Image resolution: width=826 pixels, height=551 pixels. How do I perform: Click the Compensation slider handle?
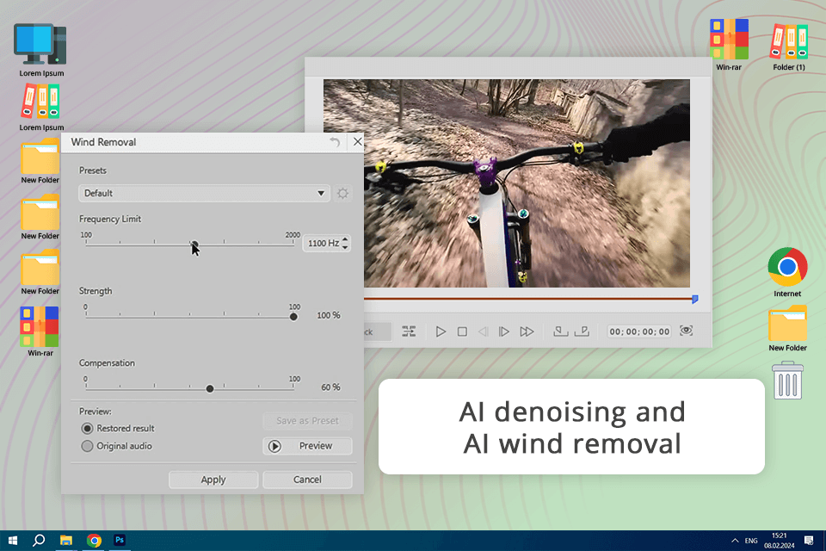pos(210,388)
